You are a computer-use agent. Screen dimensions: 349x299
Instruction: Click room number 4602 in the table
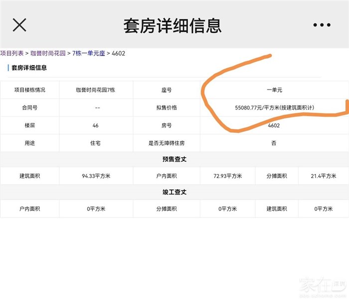point(274,125)
